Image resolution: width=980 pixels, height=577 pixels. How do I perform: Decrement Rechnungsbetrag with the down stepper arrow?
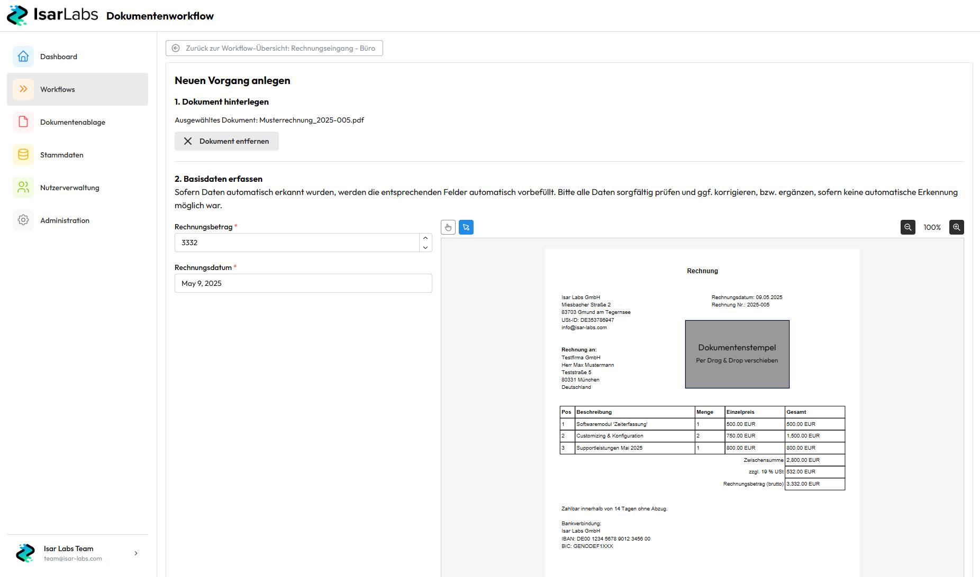pyautogui.click(x=425, y=247)
